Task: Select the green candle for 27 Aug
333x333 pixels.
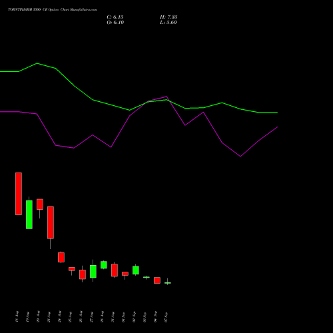Action: (93, 271)
